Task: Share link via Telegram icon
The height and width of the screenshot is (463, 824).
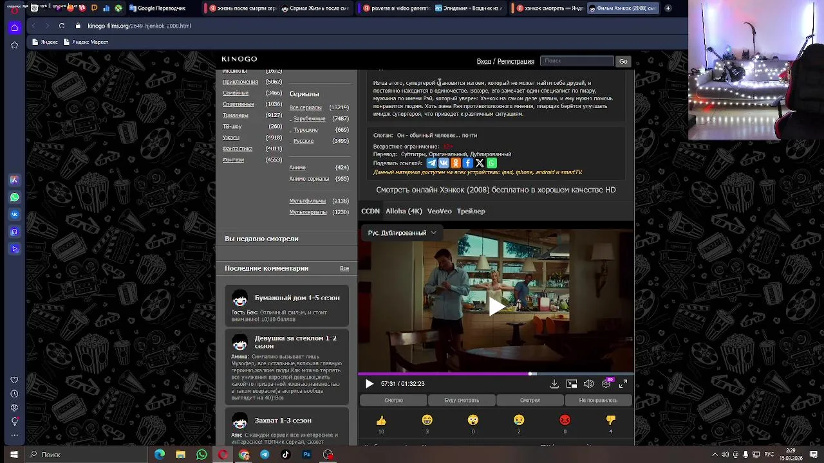Action: tap(431, 163)
